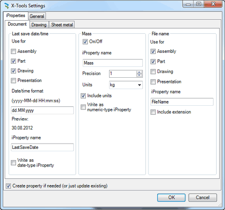Image resolution: width=225 pixels, height=210 pixels.
Task: Maximize the X-Tools Settings window
Action: point(199,4)
